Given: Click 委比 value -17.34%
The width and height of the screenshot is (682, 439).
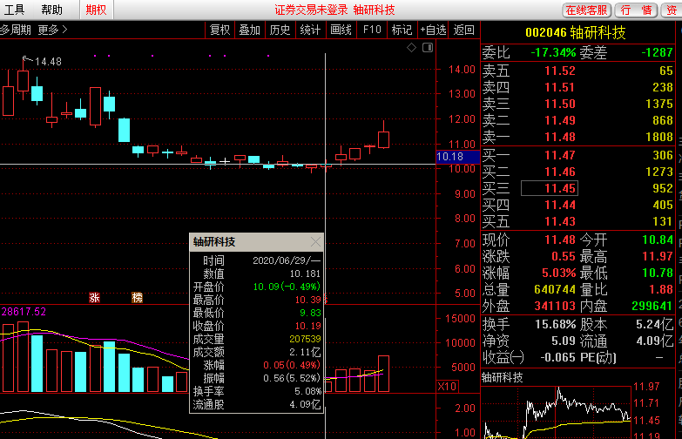Looking at the screenshot, I should 553,52.
